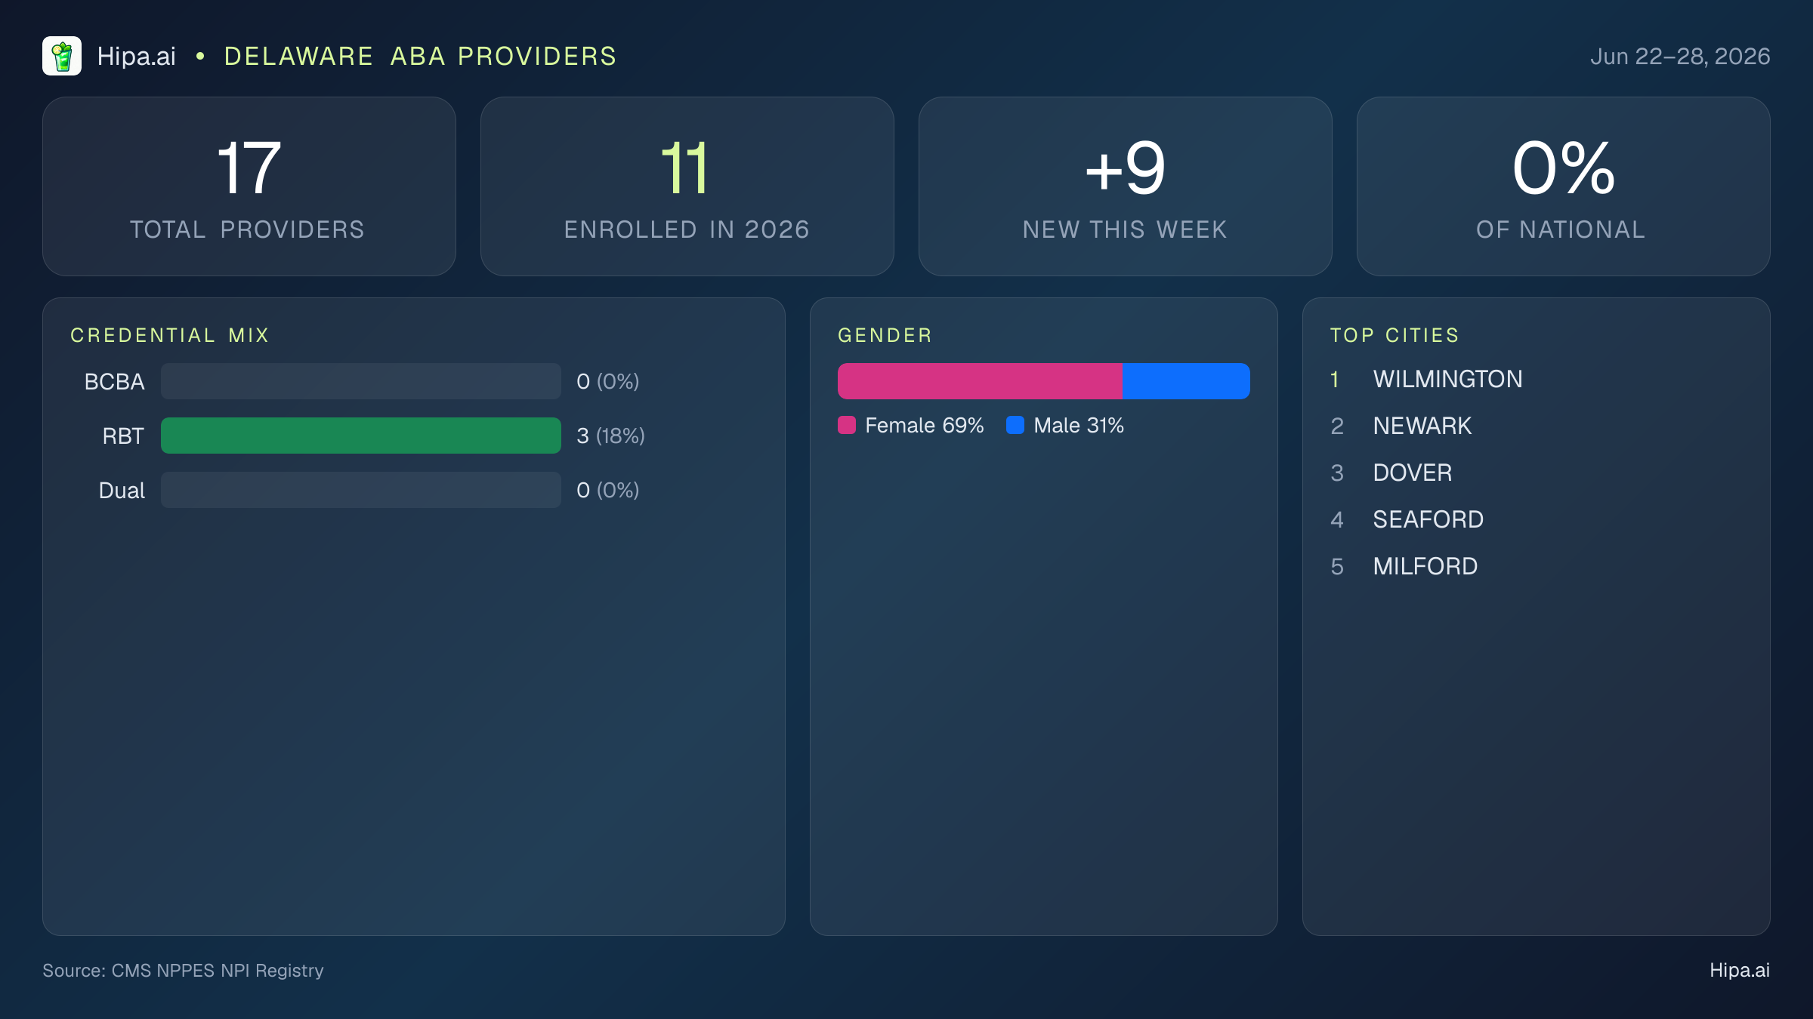Select the New This Week card

coord(1126,186)
